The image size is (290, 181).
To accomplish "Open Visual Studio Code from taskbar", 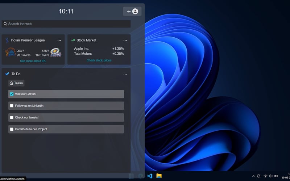I will pyautogui.click(x=150, y=176).
